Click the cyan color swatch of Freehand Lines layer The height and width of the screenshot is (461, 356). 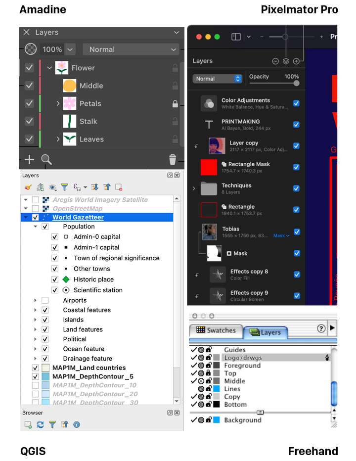[x=217, y=389]
